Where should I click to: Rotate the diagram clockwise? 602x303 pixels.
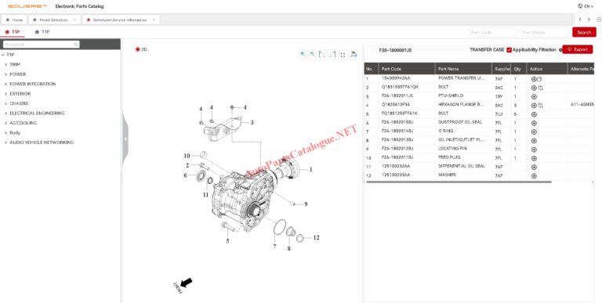pos(332,55)
